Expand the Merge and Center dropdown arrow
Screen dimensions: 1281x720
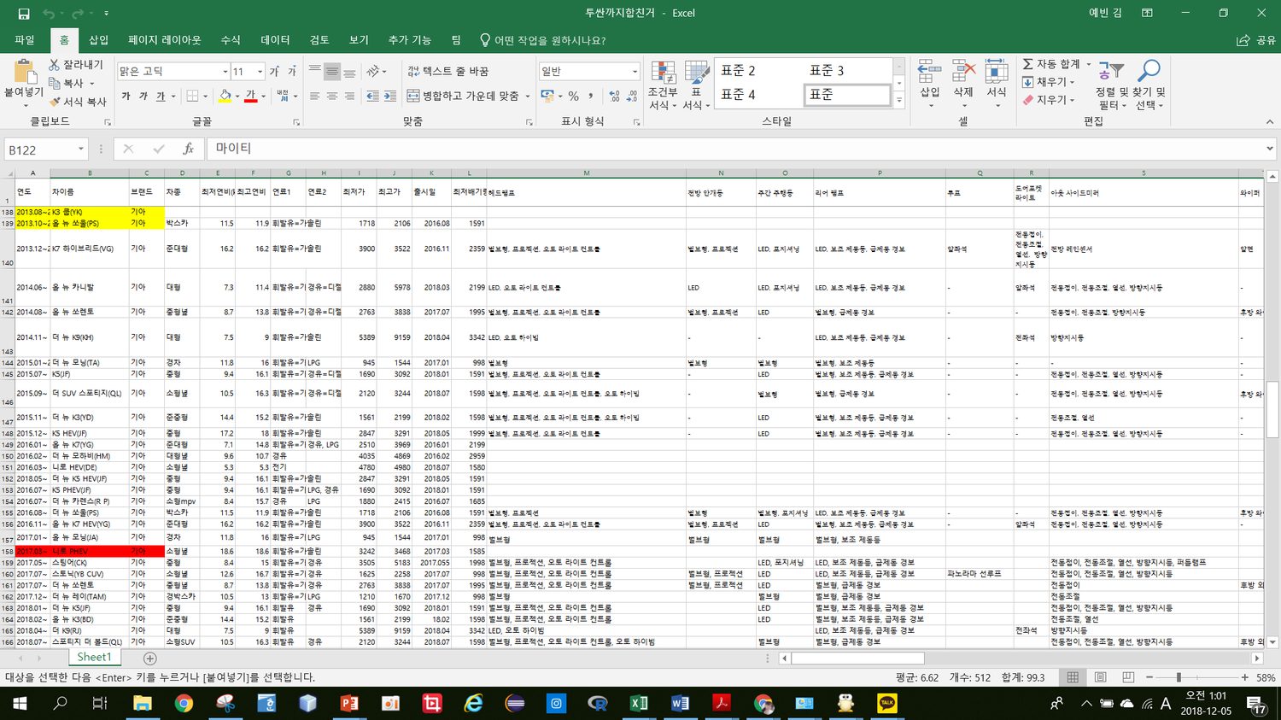pos(528,97)
